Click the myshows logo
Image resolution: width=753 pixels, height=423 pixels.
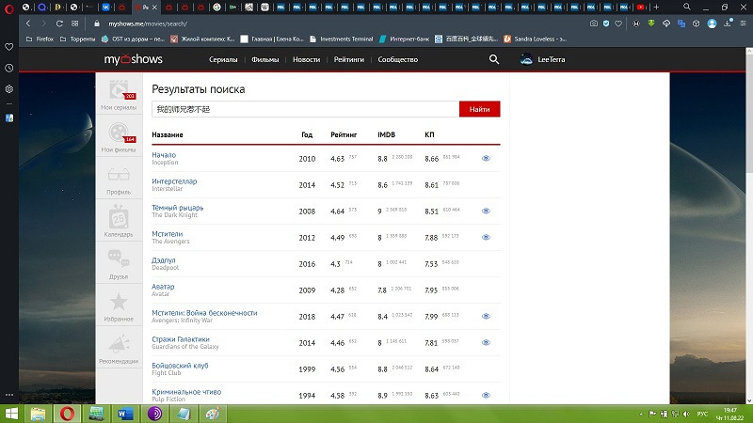(133, 59)
